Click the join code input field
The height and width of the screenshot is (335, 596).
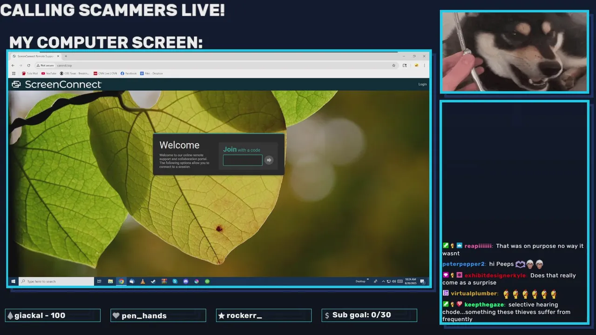coord(243,160)
